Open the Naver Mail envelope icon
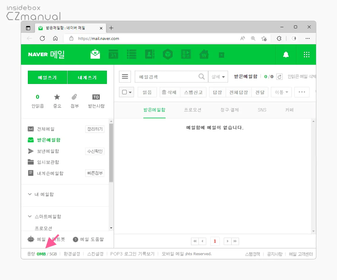 point(95,54)
